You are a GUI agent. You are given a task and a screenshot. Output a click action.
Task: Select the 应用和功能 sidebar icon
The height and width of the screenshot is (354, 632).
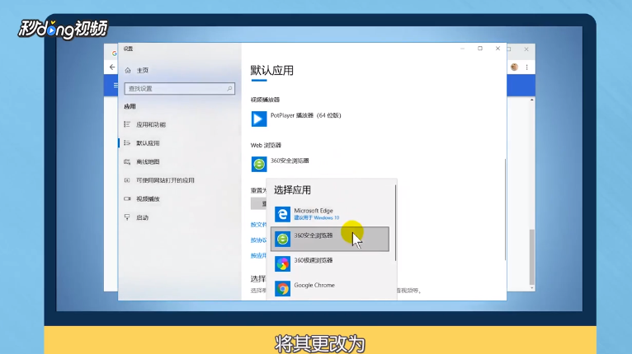tap(127, 124)
